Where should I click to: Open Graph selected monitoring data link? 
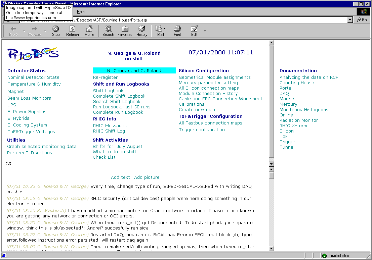(42, 147)
